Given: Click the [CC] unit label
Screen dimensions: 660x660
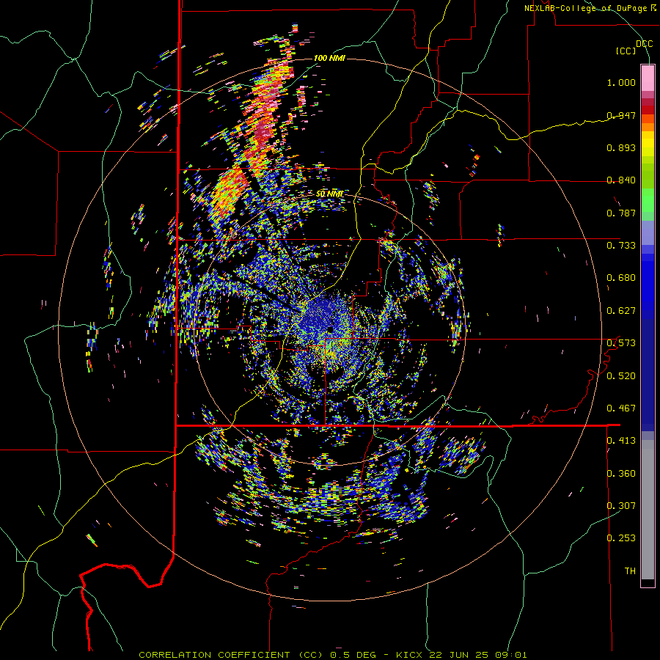Looking at the screenshot, I should point(626,51).
